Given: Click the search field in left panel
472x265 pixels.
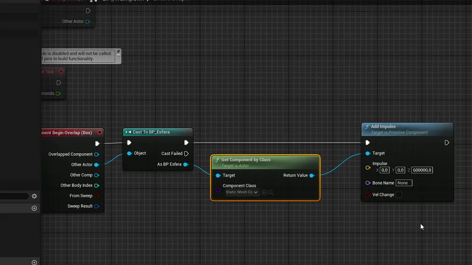Looking at the screenshot, I should (14, 196).
